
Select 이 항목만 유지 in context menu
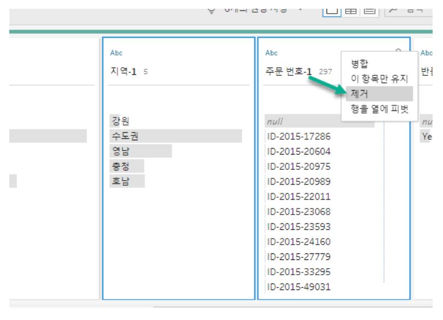tap(379, 79)
